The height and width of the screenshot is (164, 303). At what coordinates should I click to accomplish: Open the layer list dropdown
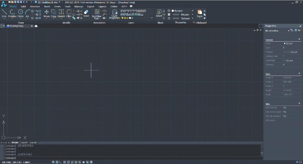coord(152,18)
